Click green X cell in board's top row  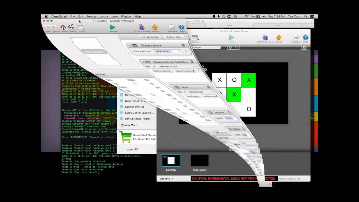(248, 80)
